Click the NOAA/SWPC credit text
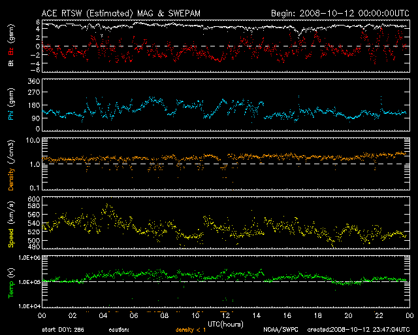 point(278,330)
